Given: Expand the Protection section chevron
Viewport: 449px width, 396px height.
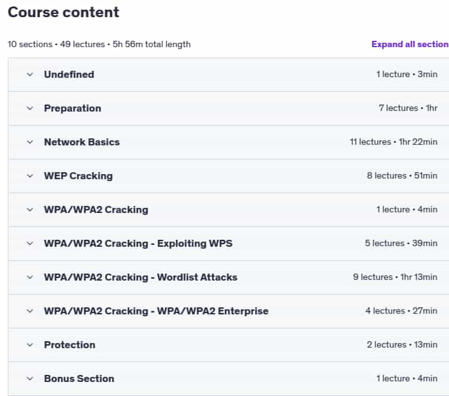Looking at the screenshot, I should click(30, 345).
